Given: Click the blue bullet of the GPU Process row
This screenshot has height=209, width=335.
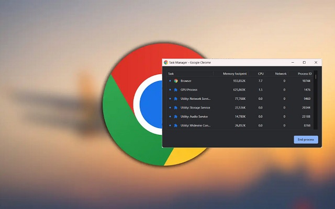Looking at the screenshot, I should [x=170, y=90].
